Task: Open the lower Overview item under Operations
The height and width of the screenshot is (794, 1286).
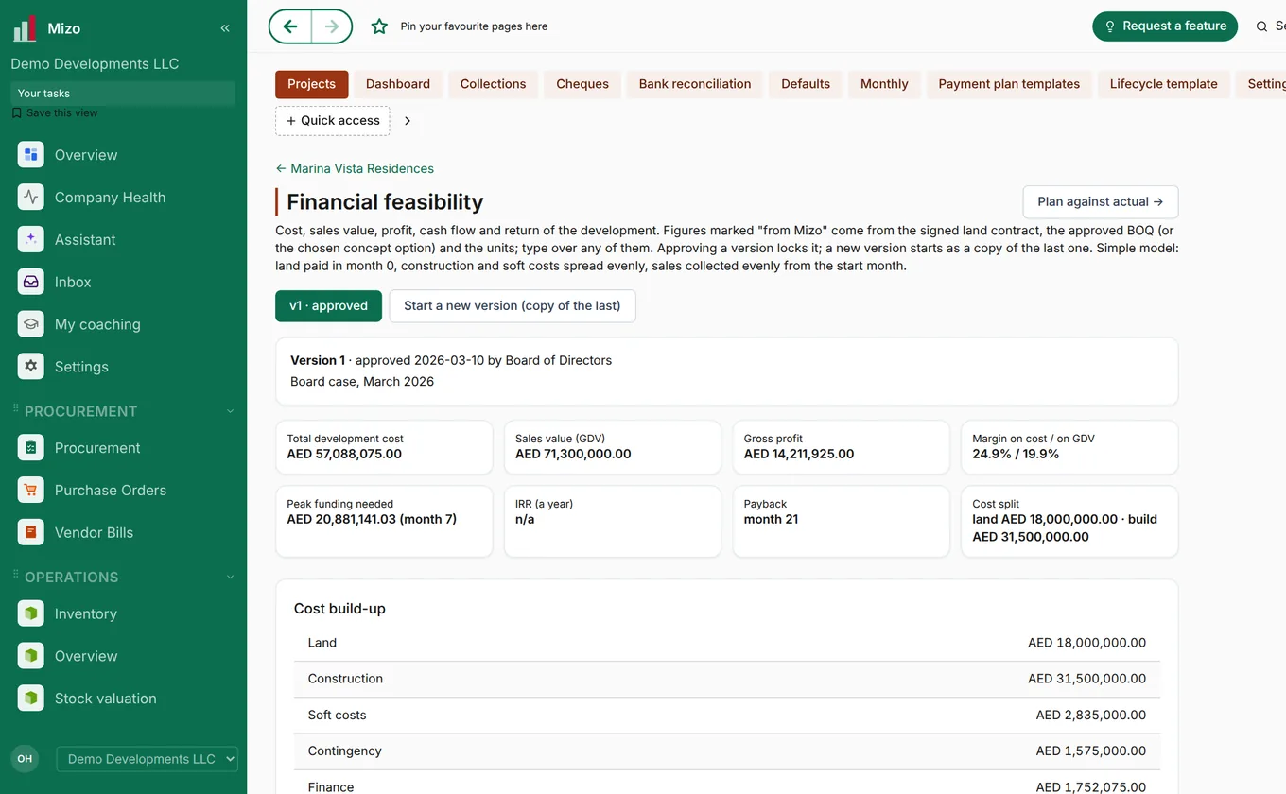Action: pos(123,656)
